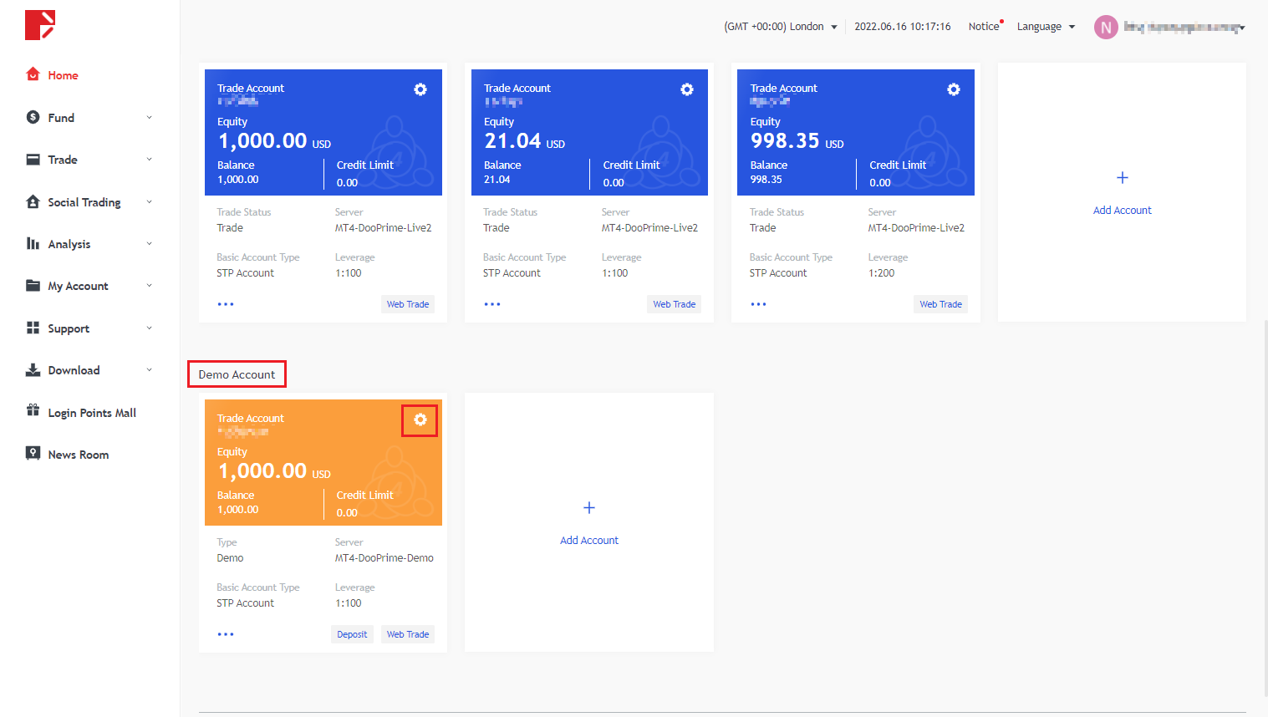Image resolution: width=1268 pixels, height=717 pixels.
Task: Open News Room from the sidebar
Action: [78, 455]
